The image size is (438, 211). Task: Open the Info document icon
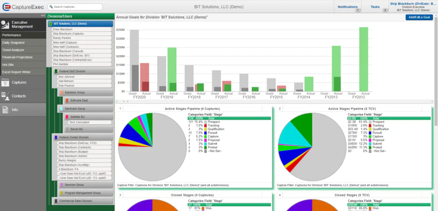pos(5,110)
